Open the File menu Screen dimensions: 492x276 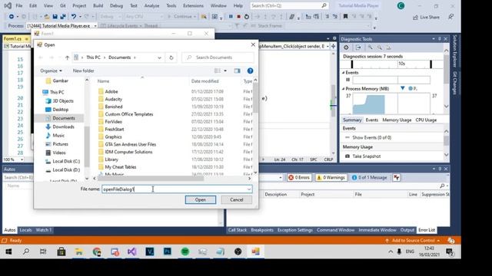pyautogui.click(x=18, y=5)
